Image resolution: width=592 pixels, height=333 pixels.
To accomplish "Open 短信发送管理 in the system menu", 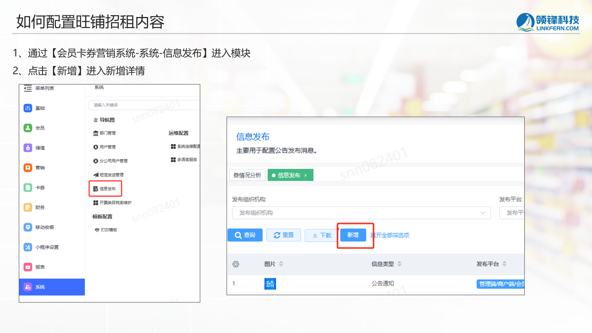I will click(108, 175).
